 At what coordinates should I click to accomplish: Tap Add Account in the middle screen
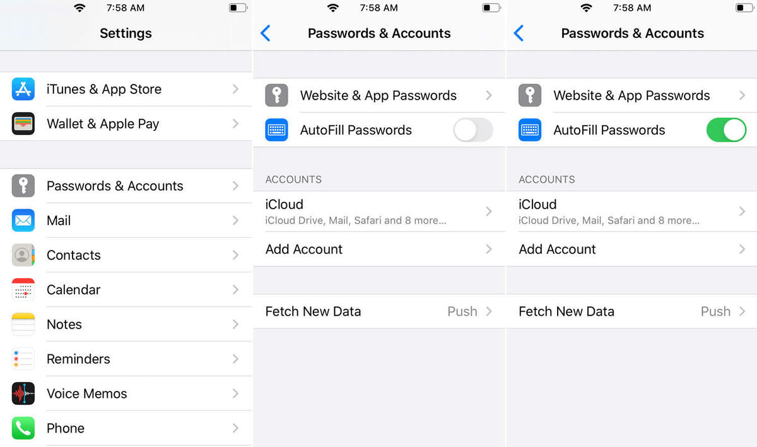click(x=379, y=249)
